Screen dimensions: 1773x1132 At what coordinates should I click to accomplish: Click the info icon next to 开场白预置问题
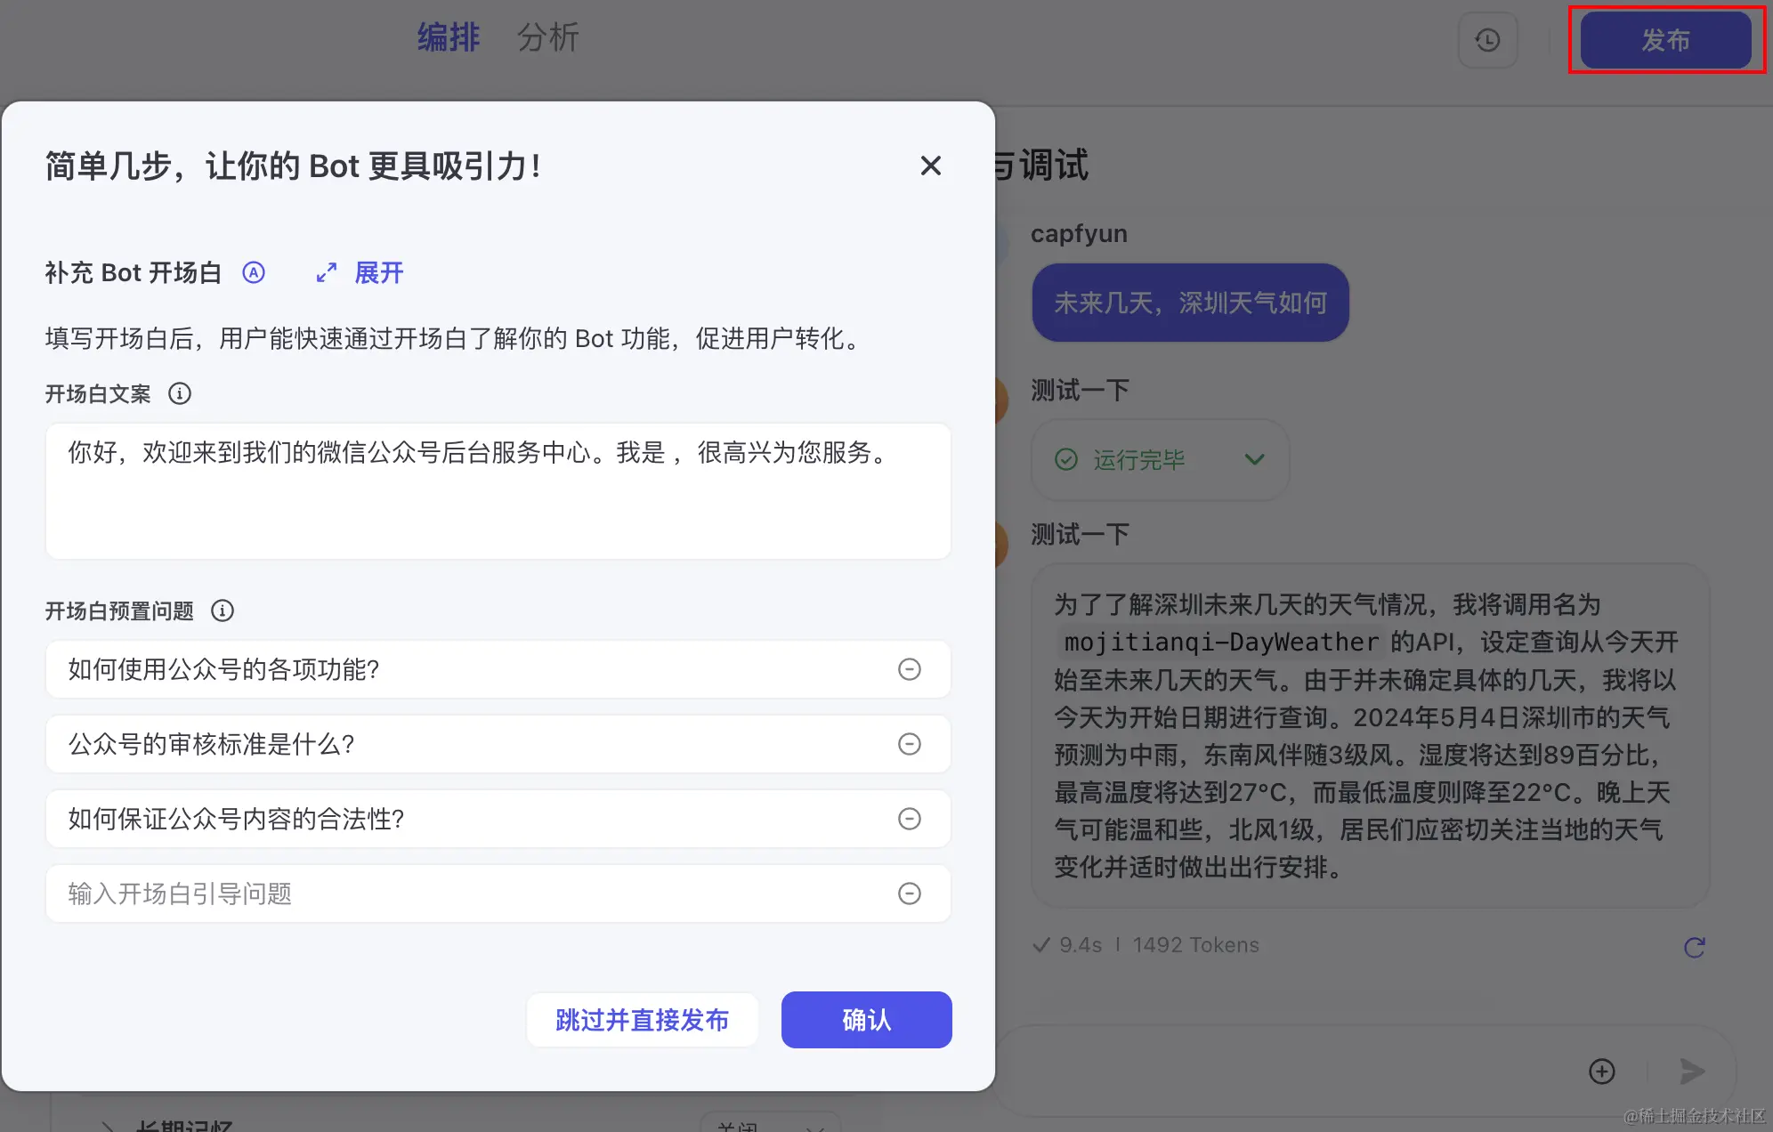[223, 610]
